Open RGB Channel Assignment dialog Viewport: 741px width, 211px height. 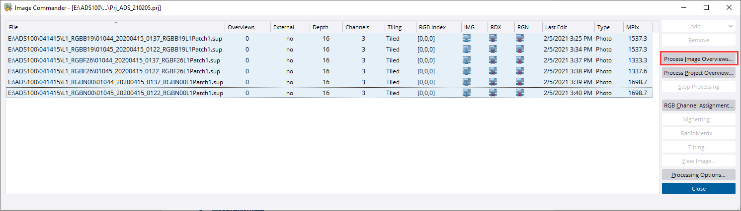pos(698,105)
